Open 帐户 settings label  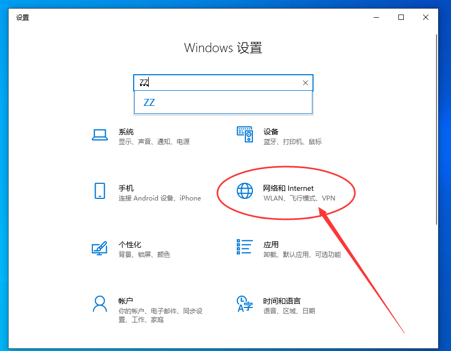click(x=126, y=301)
